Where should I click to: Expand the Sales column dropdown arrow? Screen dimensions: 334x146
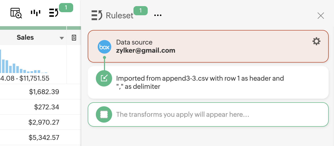tap(62, 38)
